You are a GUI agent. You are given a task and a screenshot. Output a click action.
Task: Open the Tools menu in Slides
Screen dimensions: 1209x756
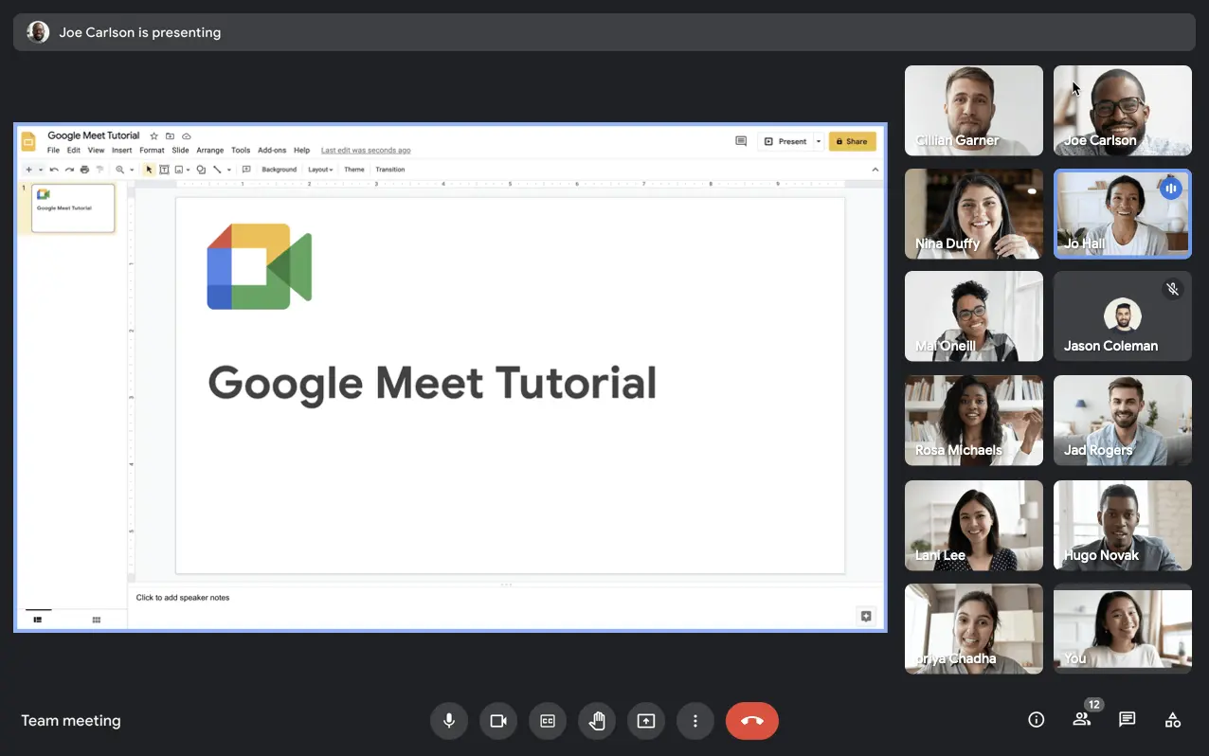(x=241, y=150)
